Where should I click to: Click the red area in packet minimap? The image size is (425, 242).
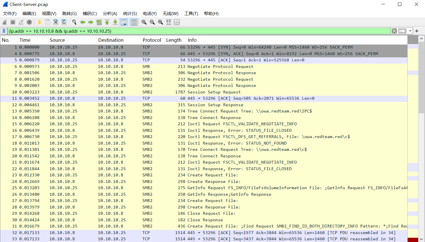pos(413,240)
